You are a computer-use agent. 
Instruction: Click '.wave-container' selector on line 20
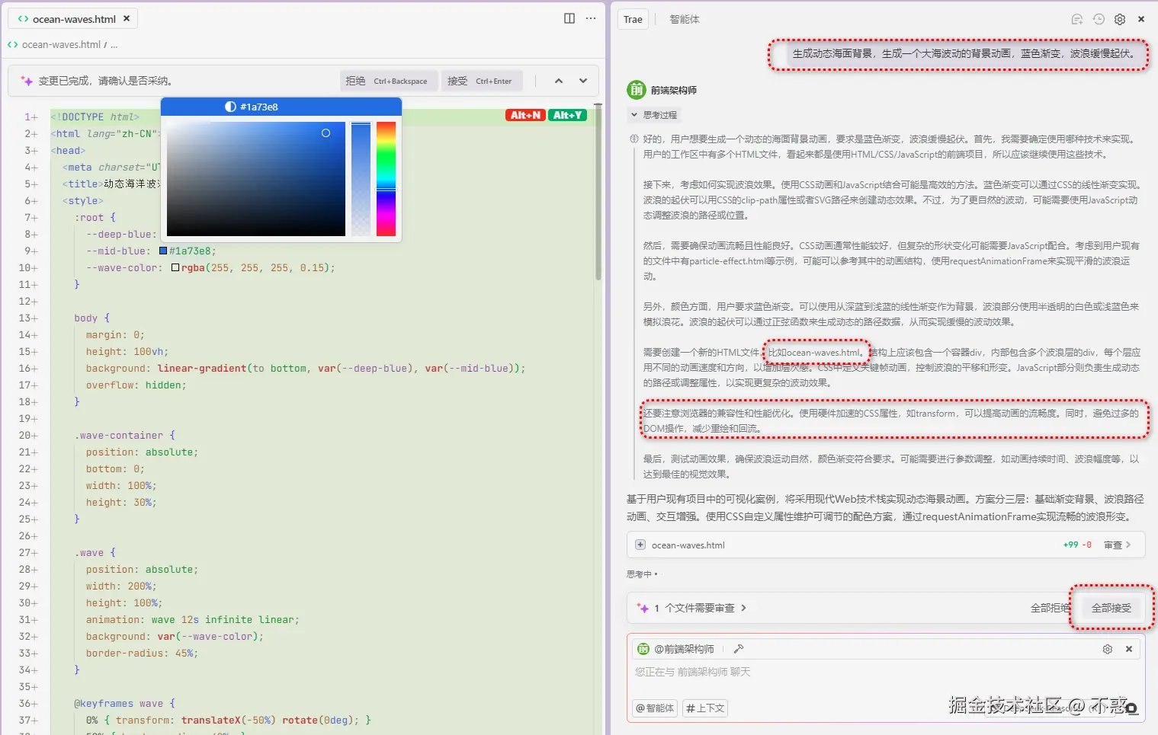[x=119, y=435]
